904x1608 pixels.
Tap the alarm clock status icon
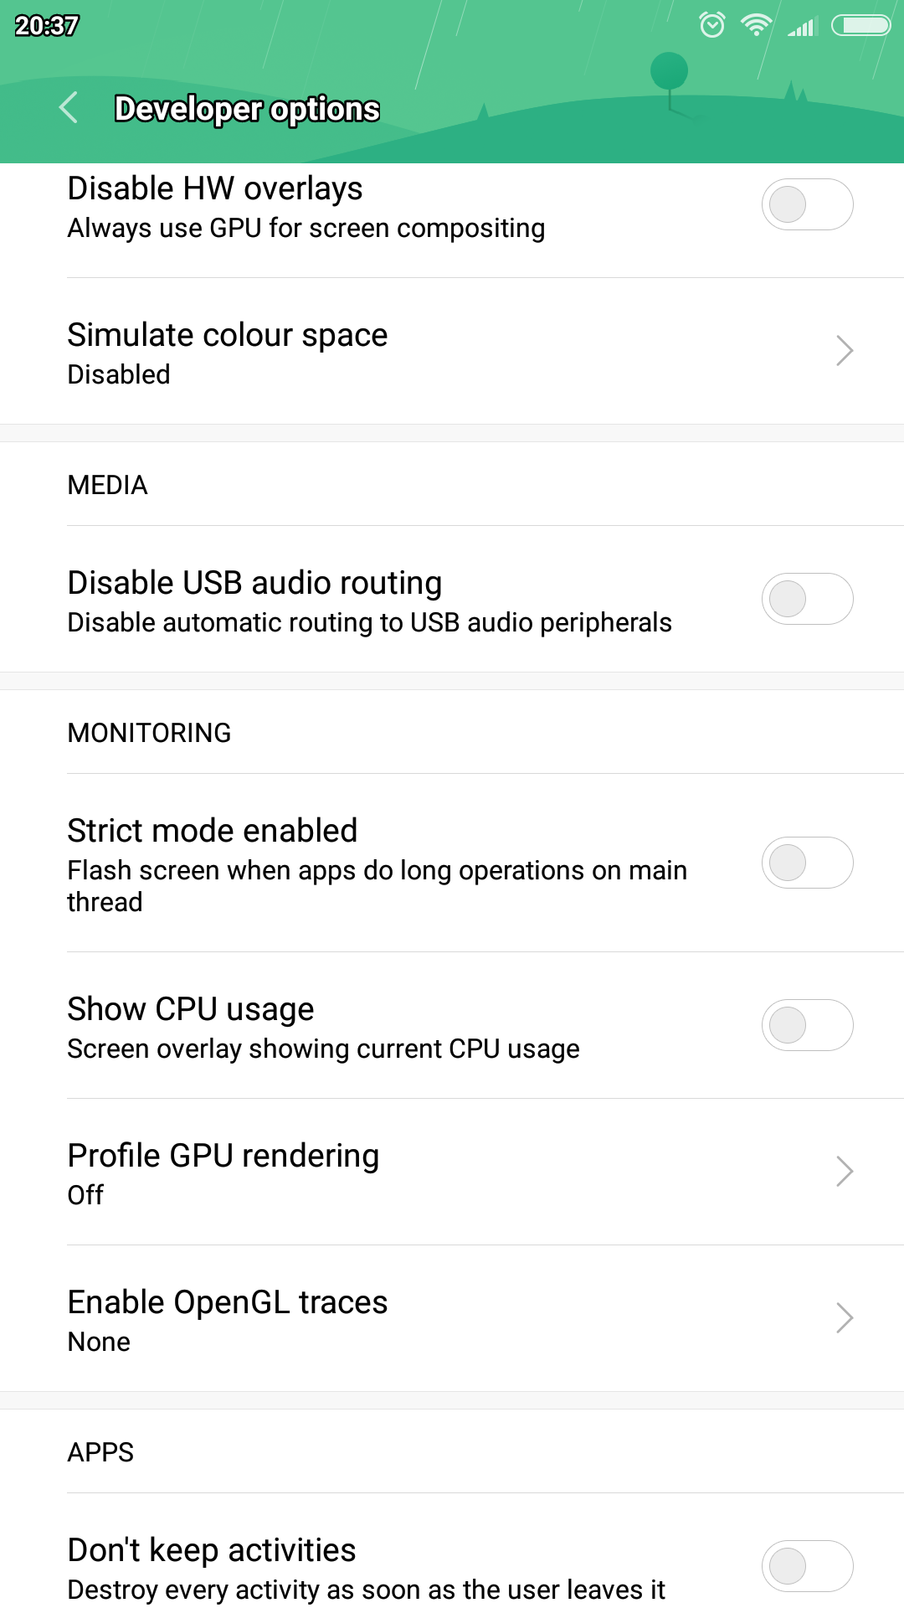pos(712,25)
